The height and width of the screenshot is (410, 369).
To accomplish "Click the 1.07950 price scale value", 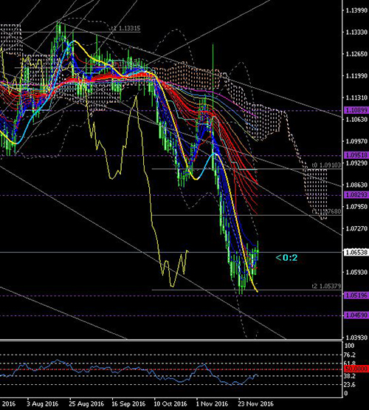I will tap(356, 207).
